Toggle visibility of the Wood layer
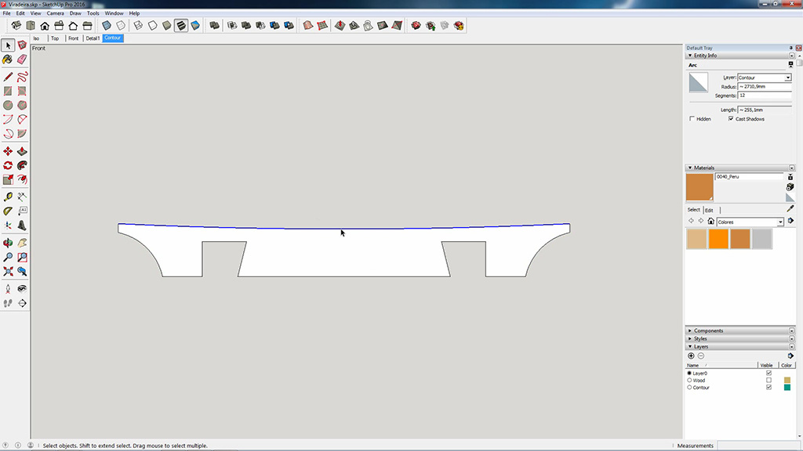The height and width of the screenshot is (451, 803). tap(768, 380)
